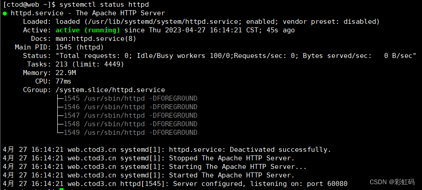Click the process tree entry for PID 1548
The height and width of the screenshot is (190, 422).
(x=130, y=124)
